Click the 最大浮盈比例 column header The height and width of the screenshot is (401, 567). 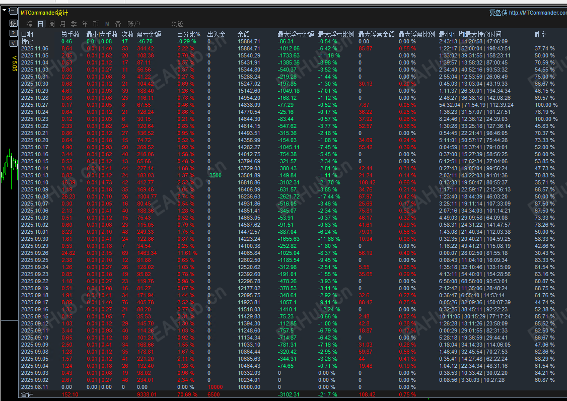click(x=416, y=34)
